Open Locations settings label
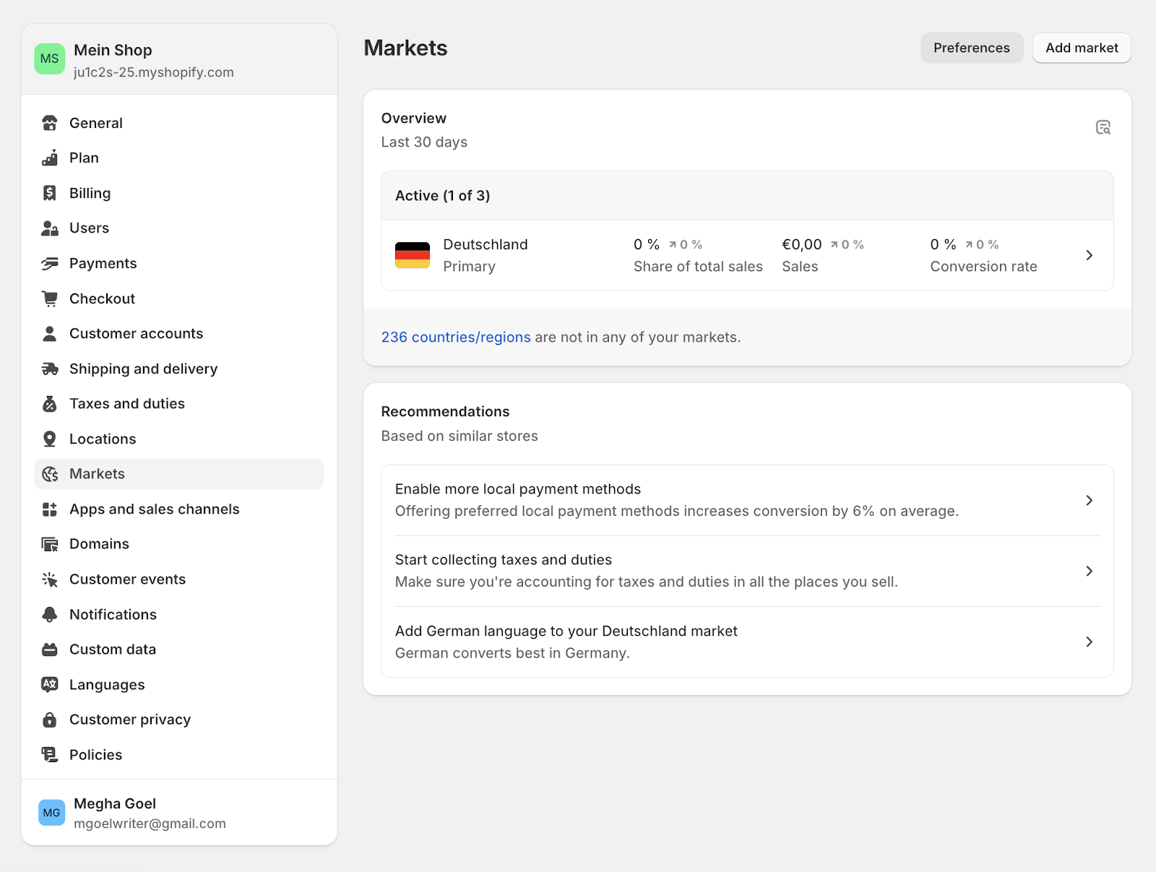Image resolution: width=1156 pixels, height=872 pixels. click(103, 439)
